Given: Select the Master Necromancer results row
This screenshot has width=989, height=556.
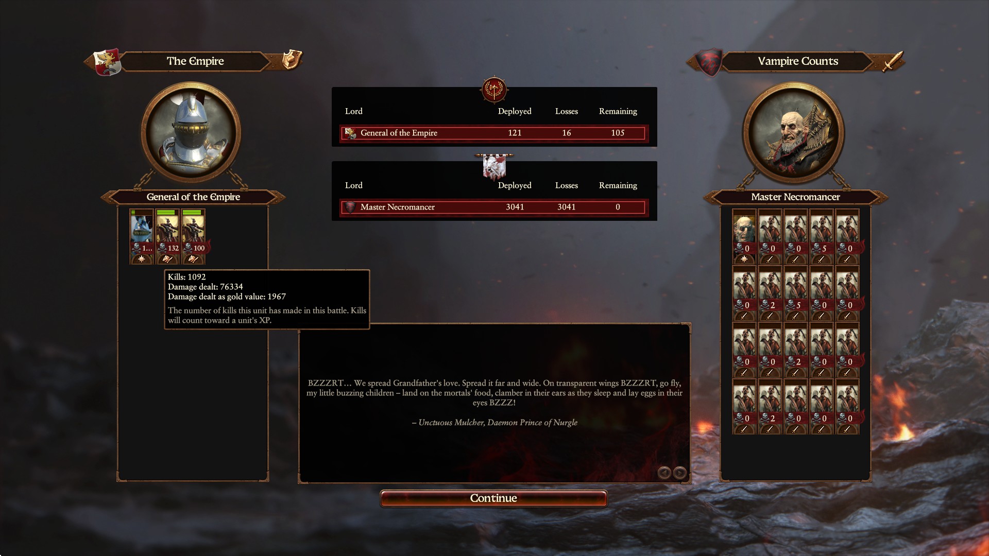Looking at the screenshot, I should 494,207.
